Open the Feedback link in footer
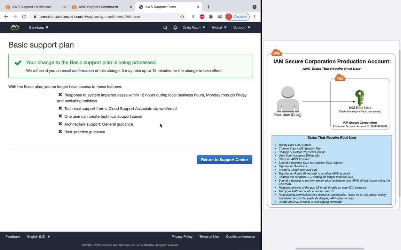This screenshot has height=250, width=401. point(13,236)
